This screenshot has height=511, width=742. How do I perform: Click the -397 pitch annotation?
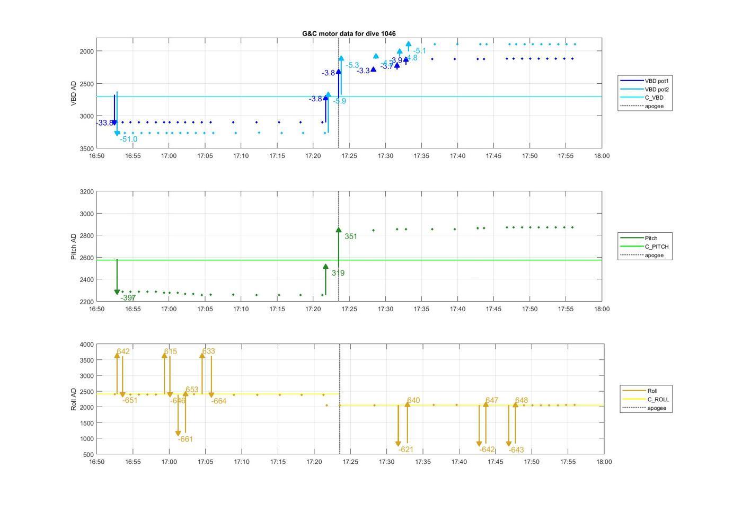point(128,298)
